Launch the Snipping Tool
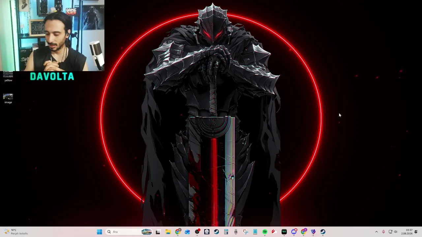422x237 pixels. (x=246, y=232)
